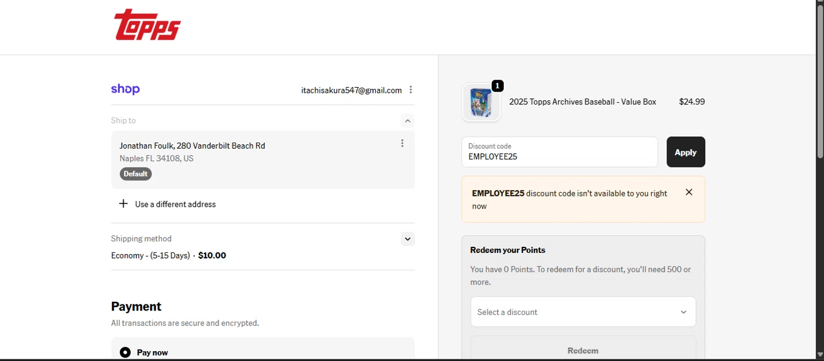
Task: Click the item quantity badge on product
Action: pyautogui.click(x=497, y=86)
